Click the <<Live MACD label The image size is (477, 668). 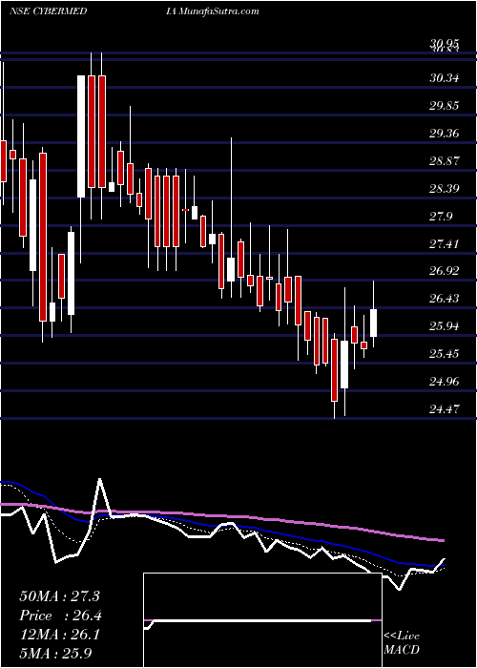tap(402, 642)
